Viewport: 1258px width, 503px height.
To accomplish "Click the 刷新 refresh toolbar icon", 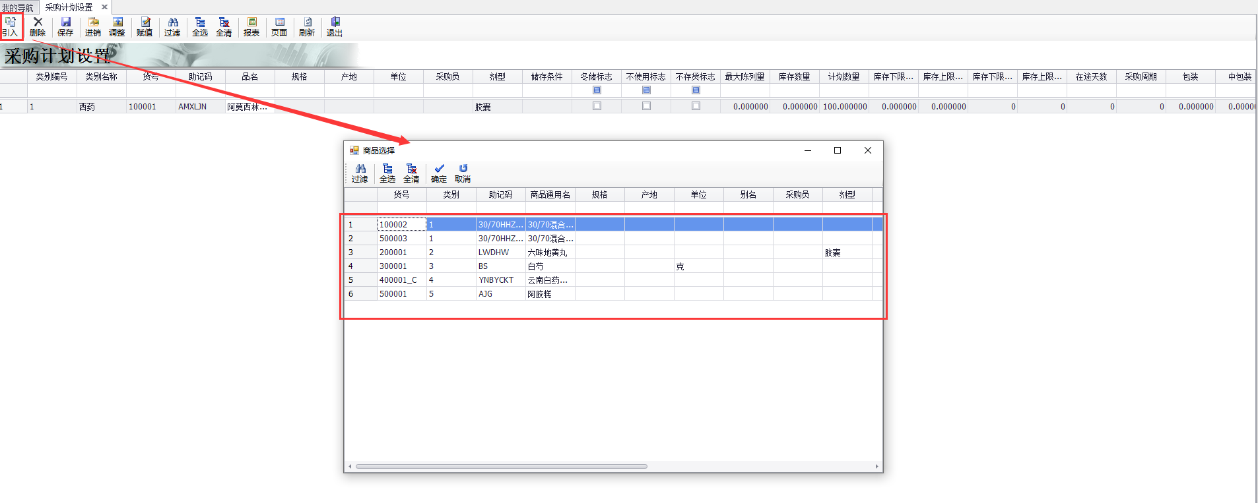I will (x=307, y=27).
